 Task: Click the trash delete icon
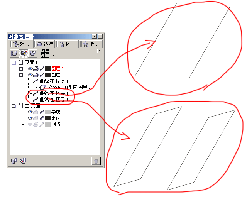pos(96,161)
